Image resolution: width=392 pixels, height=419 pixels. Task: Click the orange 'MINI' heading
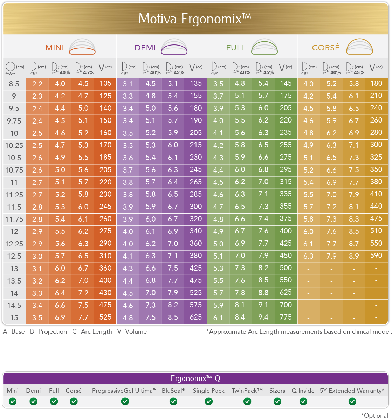click(x=55, y=48)
